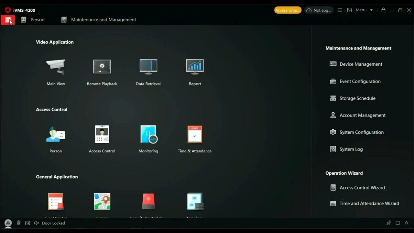Switch to Maintenance and Management tab
Viewport: 414px width, 233px height.
click(99, 20)
